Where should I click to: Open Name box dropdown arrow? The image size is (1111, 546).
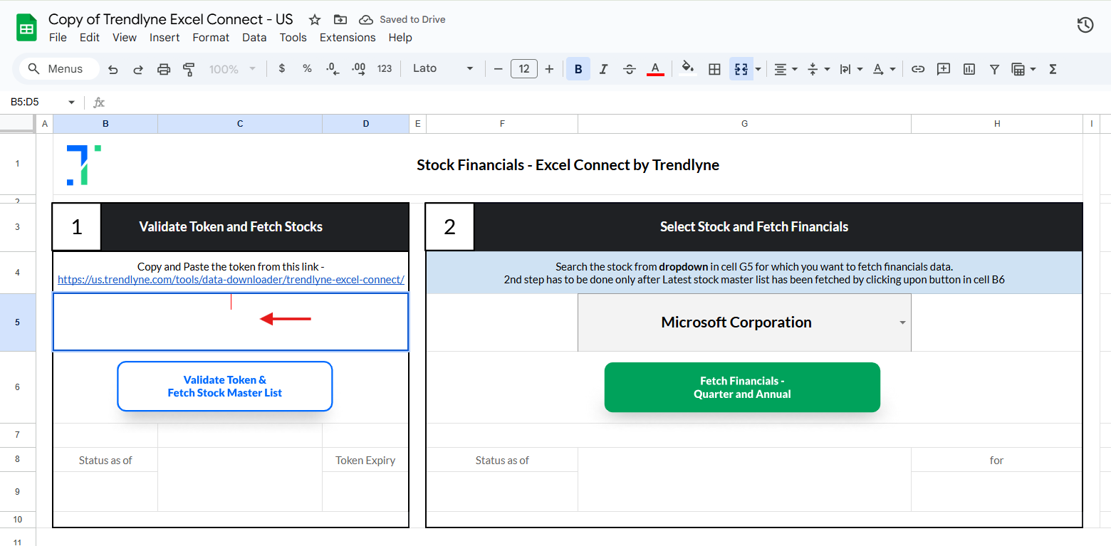tap(71, 103)
